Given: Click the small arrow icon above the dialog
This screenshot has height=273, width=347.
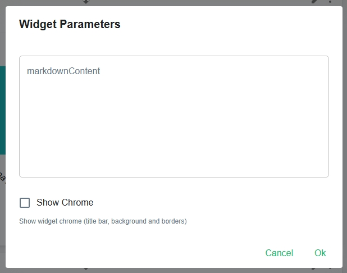Looking at the screenshot, I should click(x=86, y=2).
